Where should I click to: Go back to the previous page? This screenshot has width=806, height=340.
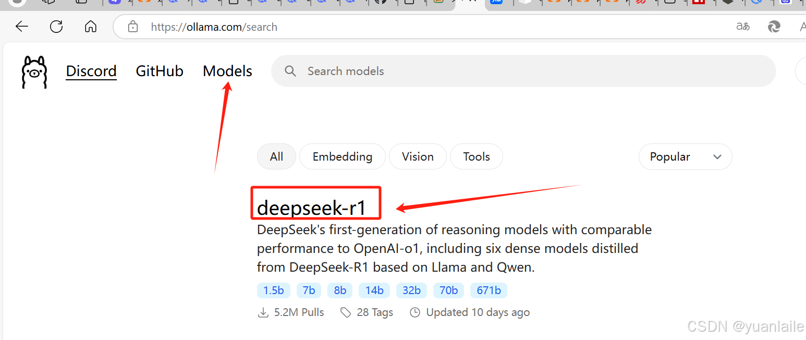21,27
